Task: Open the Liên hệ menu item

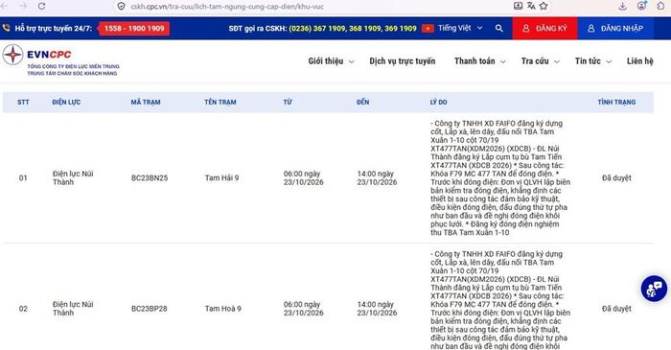Action: 639,61
